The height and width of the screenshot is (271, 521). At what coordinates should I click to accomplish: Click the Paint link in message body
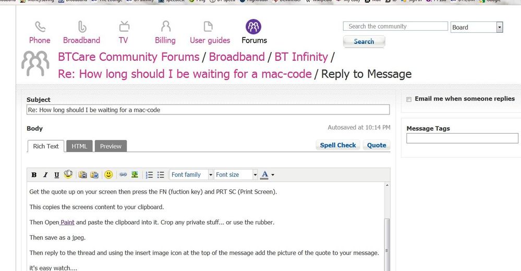click(67, 222)
